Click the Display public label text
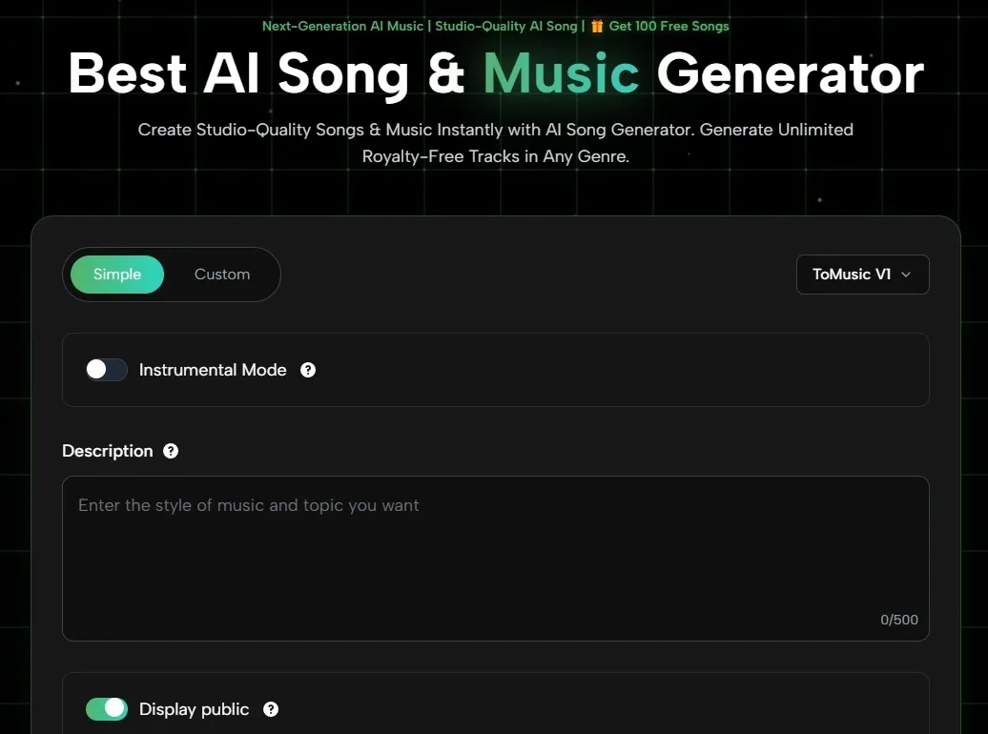 (x=194, y=709)
